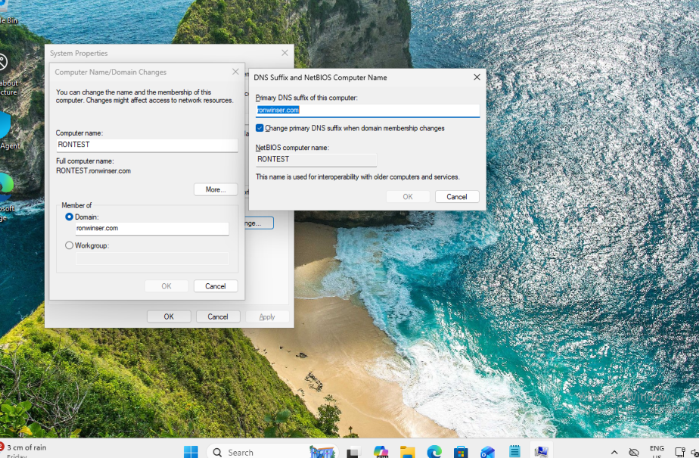Image resolution: width=699 pixels, height=458 pixels.
Task: Open Microsoft Store from the taskbar
Action: point(461,452)
